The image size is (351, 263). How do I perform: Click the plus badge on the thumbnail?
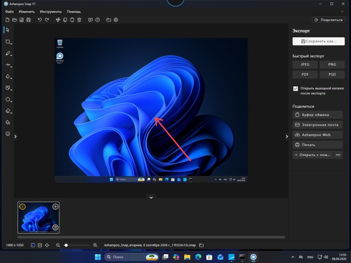(55, 206)
